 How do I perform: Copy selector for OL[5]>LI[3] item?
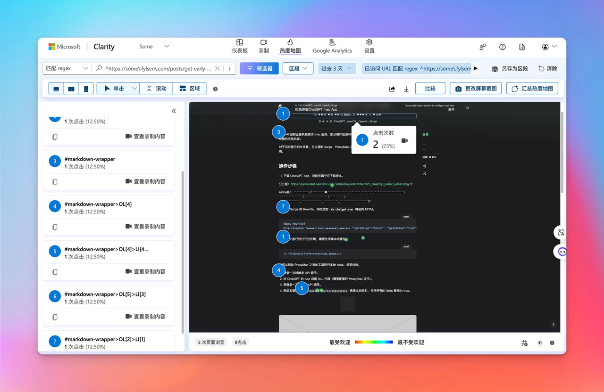point(55,317)
